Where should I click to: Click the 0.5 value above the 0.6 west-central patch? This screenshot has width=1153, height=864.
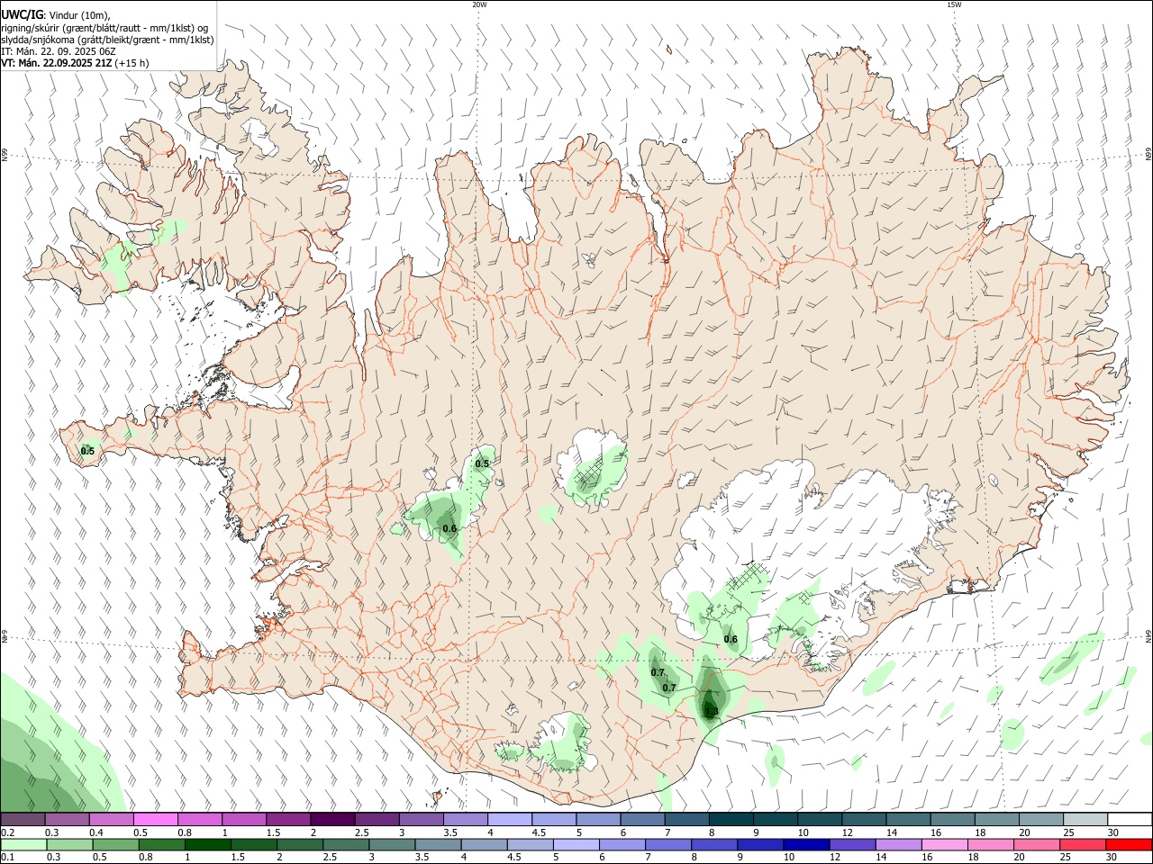(482, 463)
